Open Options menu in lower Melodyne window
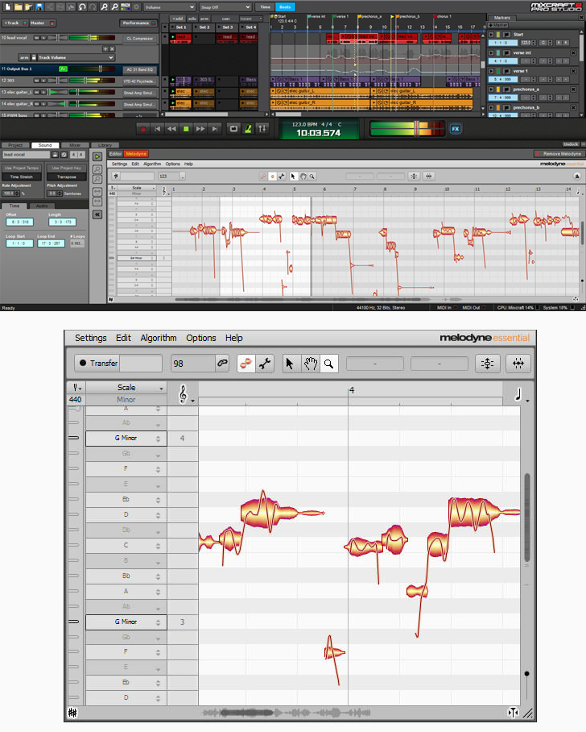The height and width of the screenshot is (732, 586). (201, 338)
